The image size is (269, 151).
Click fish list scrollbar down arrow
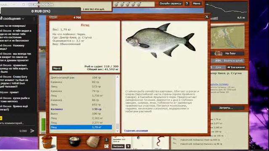(117, 131)
